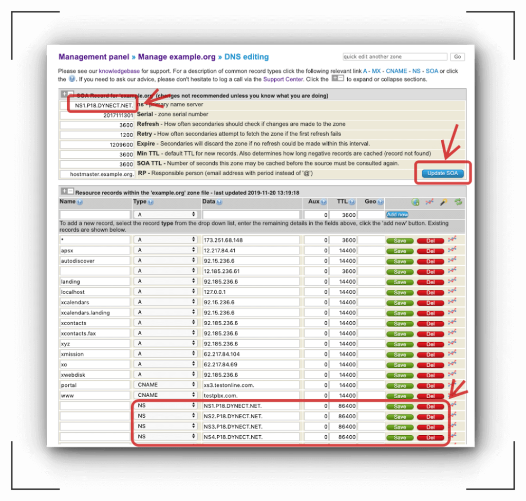
Task: Click the Expire value field
Action: (x=97, y=144)
